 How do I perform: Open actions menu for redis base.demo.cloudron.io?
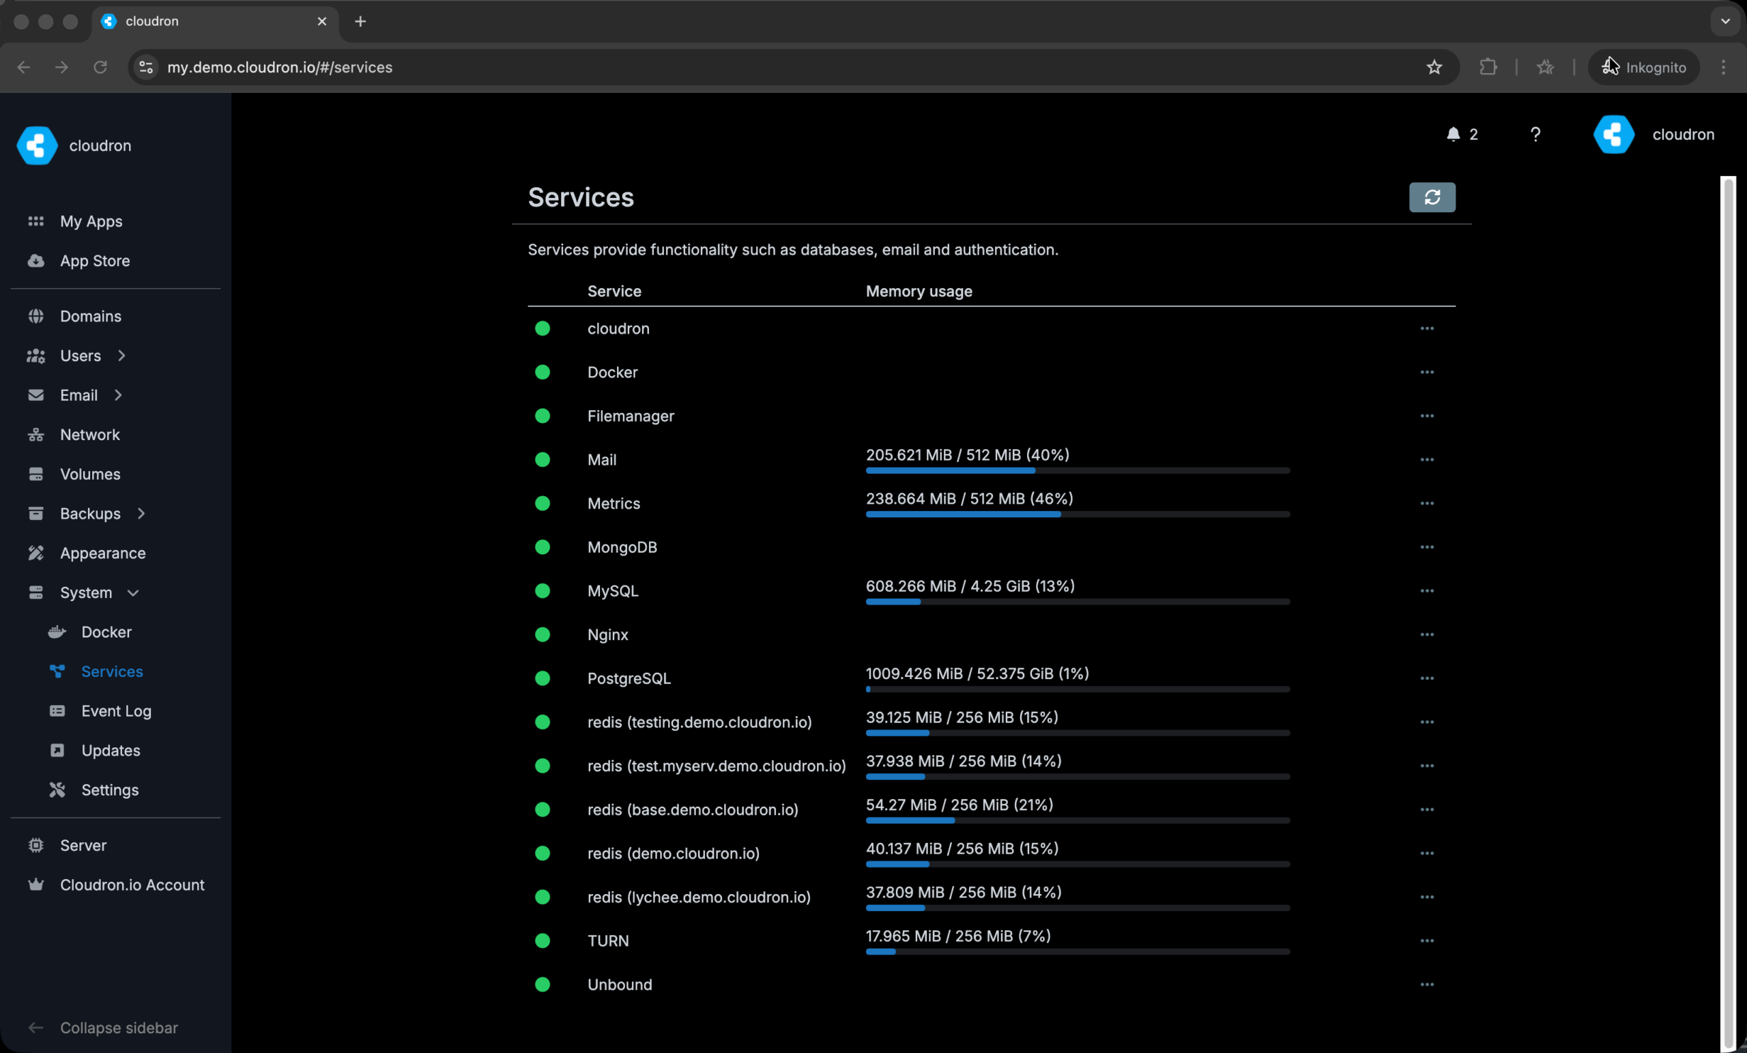tap(1426, 810)
